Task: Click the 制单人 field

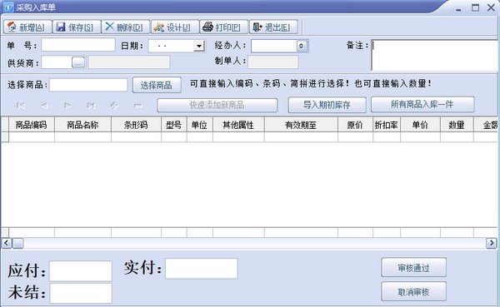Action: pyautogui.click(x=273, y=62)
